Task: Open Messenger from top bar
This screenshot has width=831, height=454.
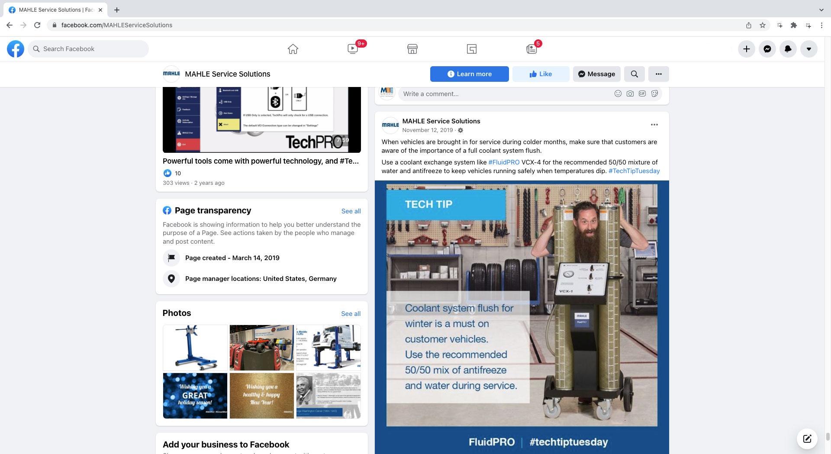Action: coord(767,49)
